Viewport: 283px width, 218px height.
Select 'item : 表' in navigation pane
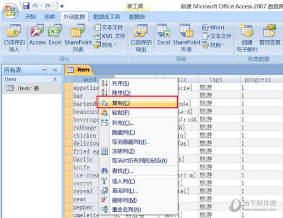[x=32, y=88]
